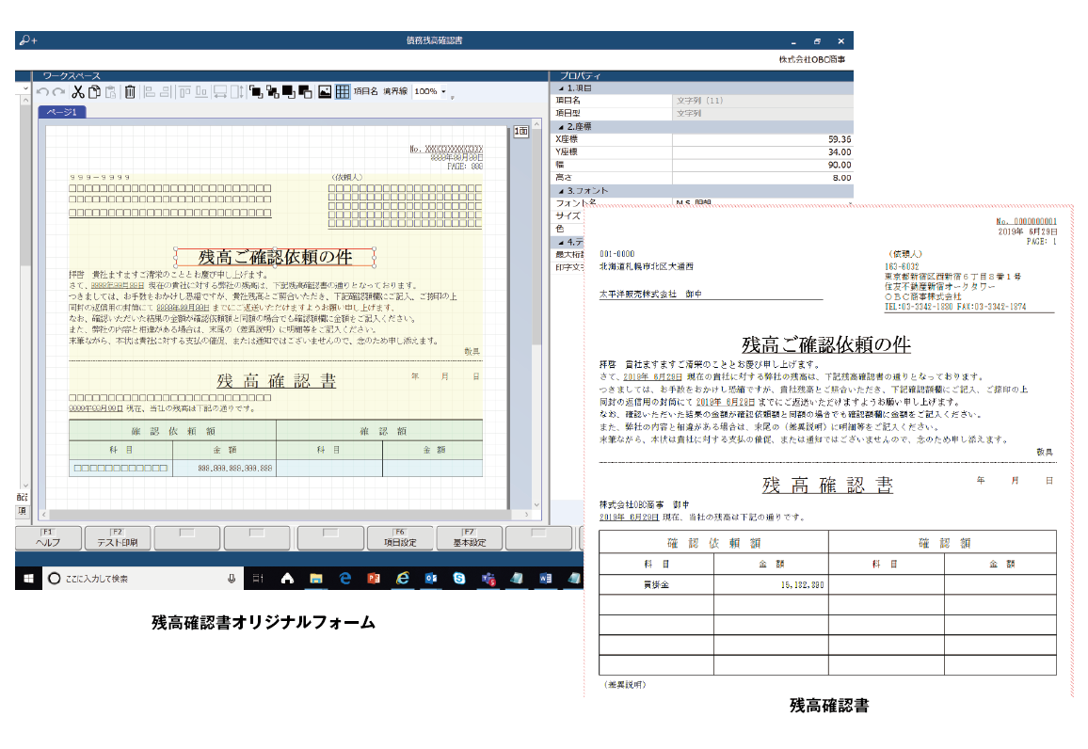Viewport: 1088px width, 749px height.
Task: Select the 残高ご確認依頼の件 title on canvas
Action: (x=276, y=257)
